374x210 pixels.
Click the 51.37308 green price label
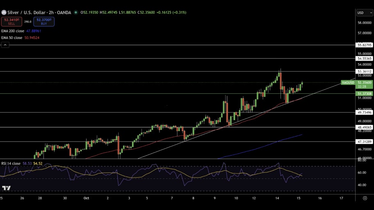pos(365,93)
